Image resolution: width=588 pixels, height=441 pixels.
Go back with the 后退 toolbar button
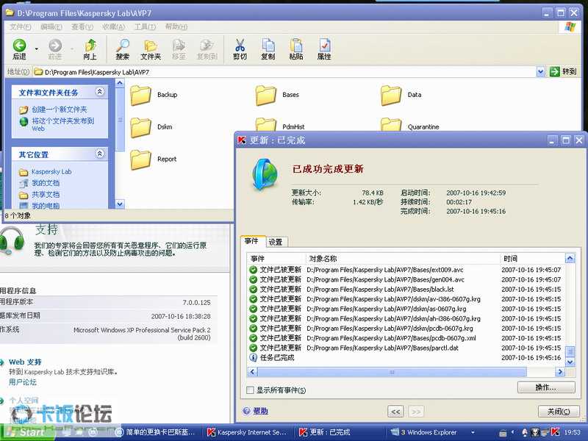point(19,49)
